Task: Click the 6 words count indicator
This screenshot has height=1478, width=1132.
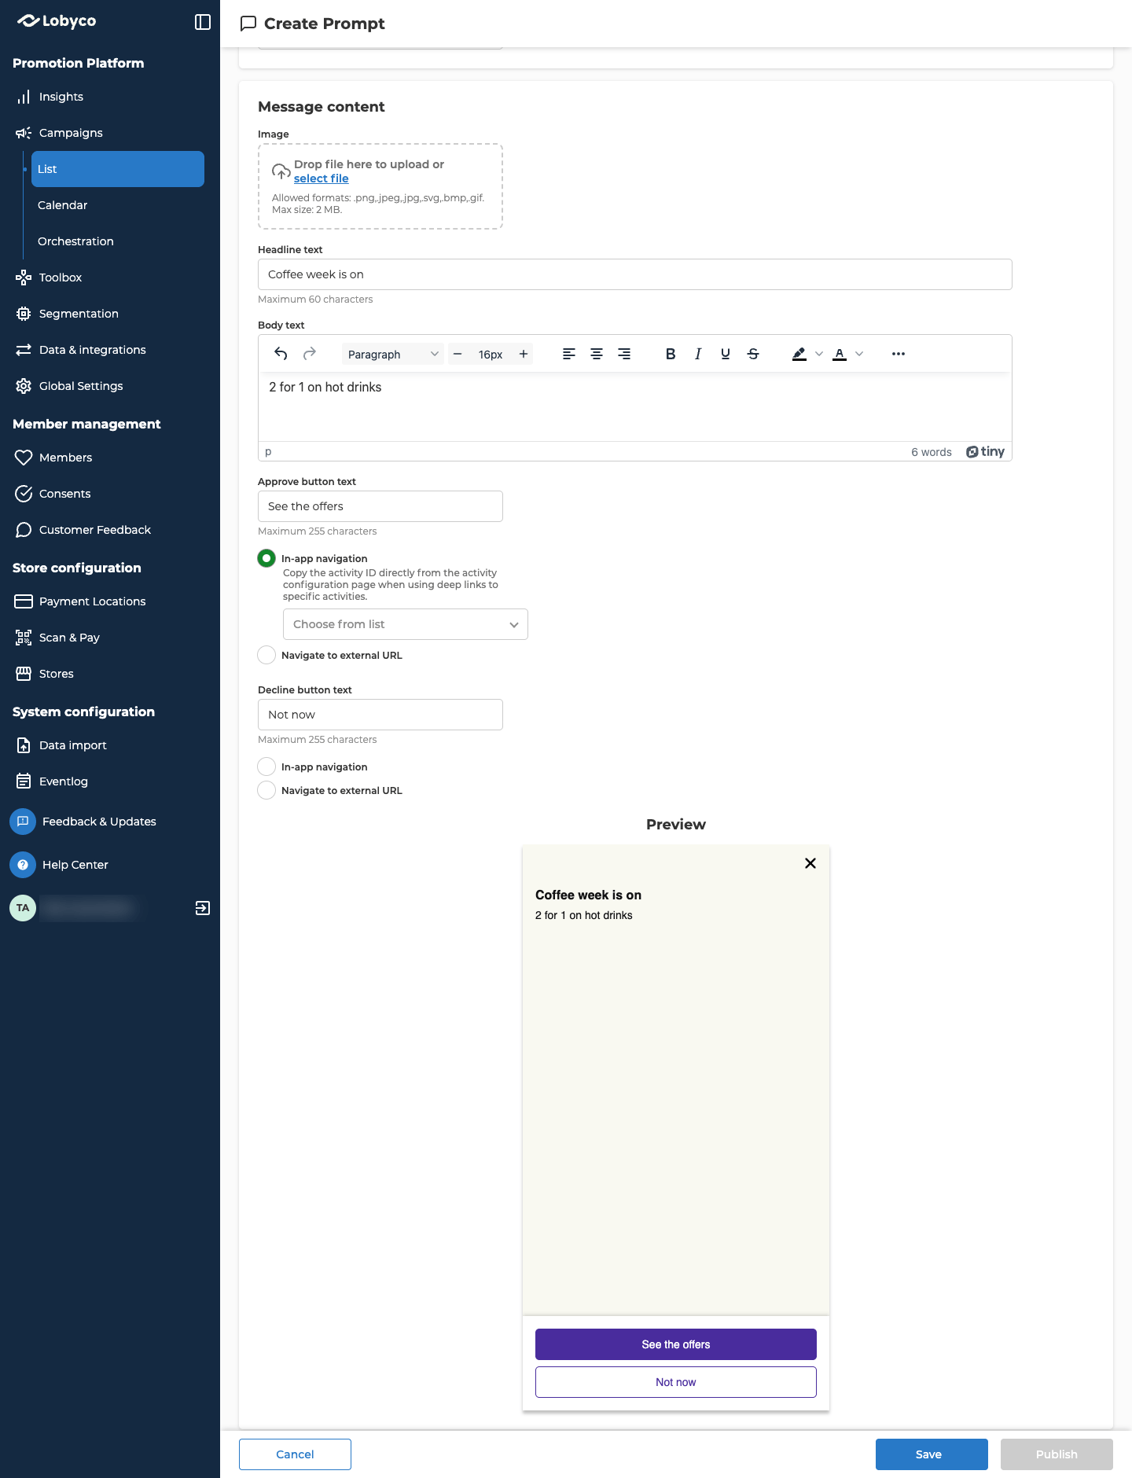Action: [932, 452]
